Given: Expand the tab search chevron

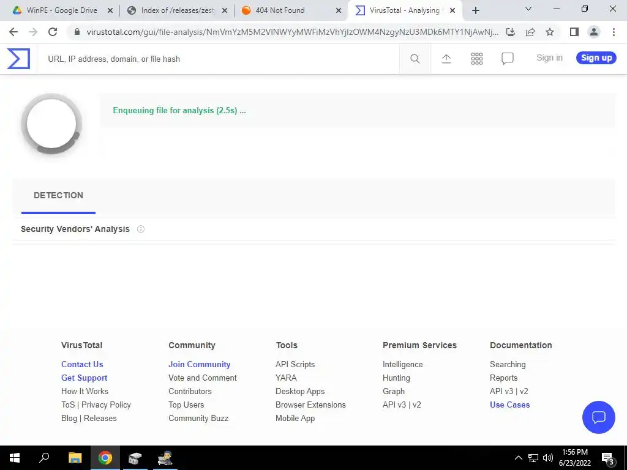Looking at the screenshot, I should (528, 9).
